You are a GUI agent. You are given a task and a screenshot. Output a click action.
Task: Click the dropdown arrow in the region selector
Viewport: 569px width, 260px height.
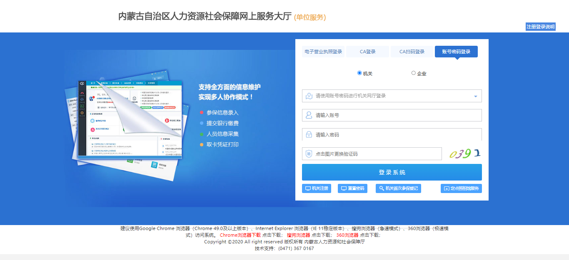click(475, 97)
